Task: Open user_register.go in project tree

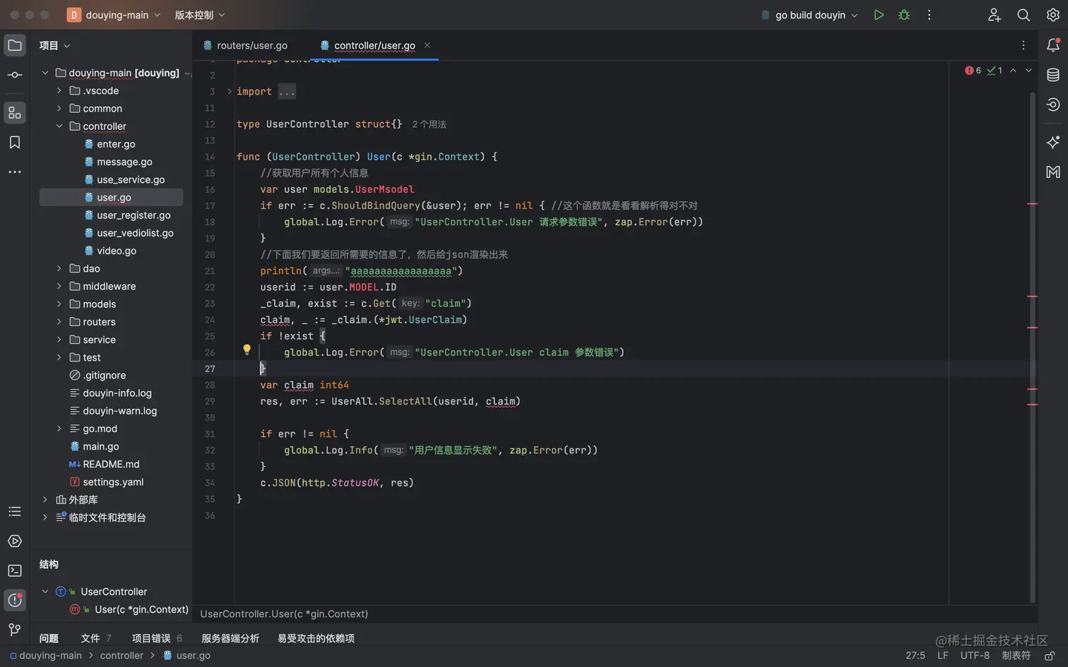Action: pos(133,215)
